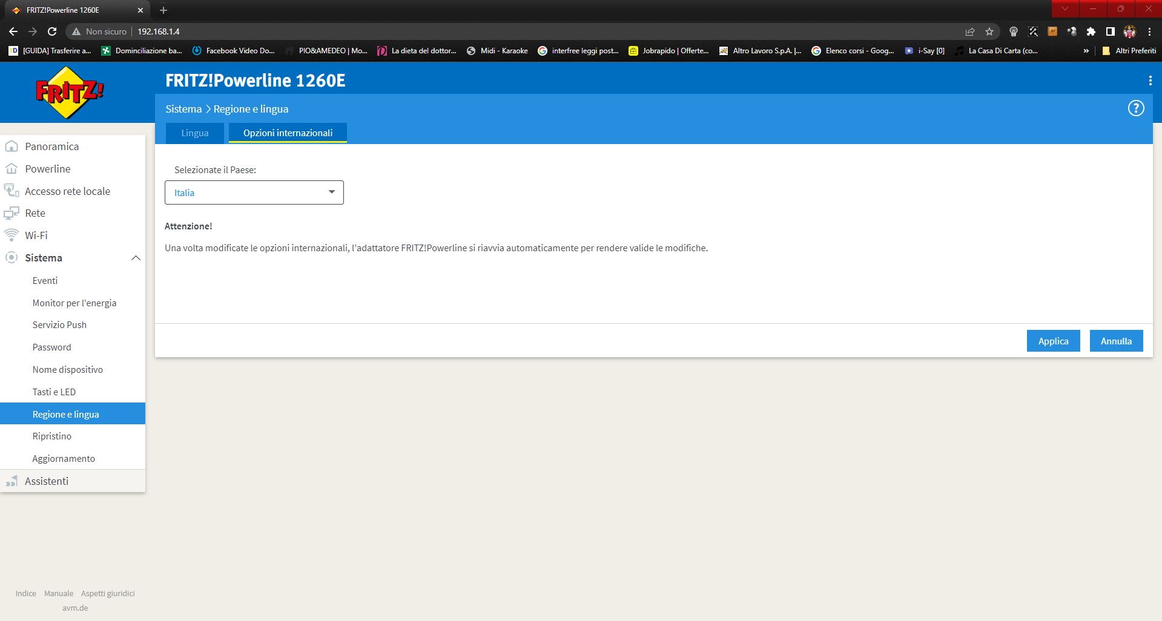This screenshot has width=1162, height=621.
Task: Open the Altri Preferiti bookmarks folder
Action: 1129,51
